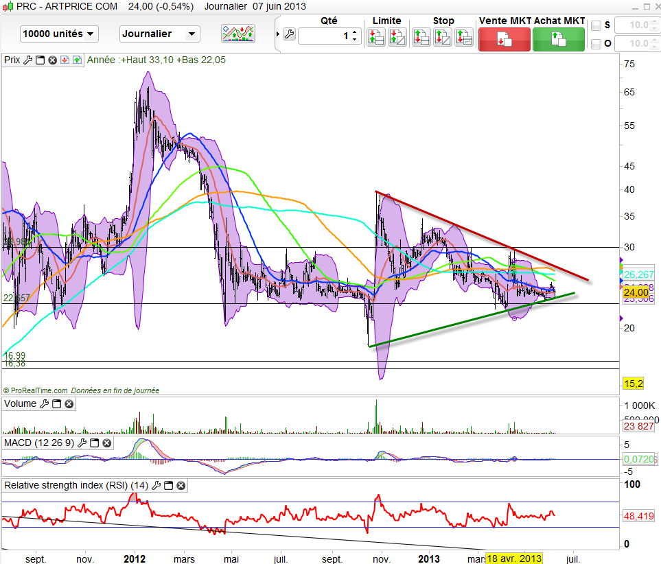Click the third Stop order icon
The height and width of the screenshot is (564, 661).
tap(464, 37)
